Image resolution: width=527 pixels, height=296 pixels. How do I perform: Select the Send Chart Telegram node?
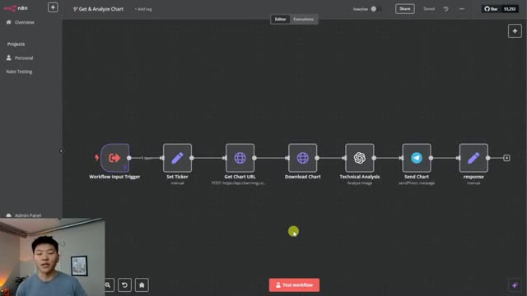(417, 158)
